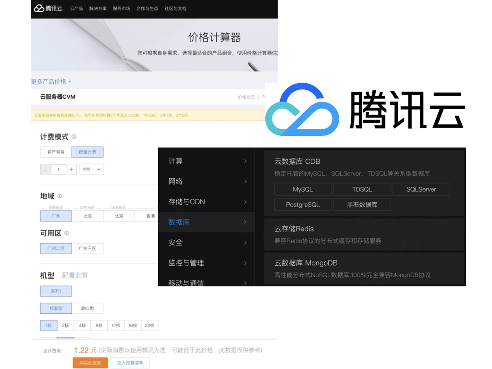Select 标准型 instance type
This screenshot has height=369, width=492.
[56, 308]
